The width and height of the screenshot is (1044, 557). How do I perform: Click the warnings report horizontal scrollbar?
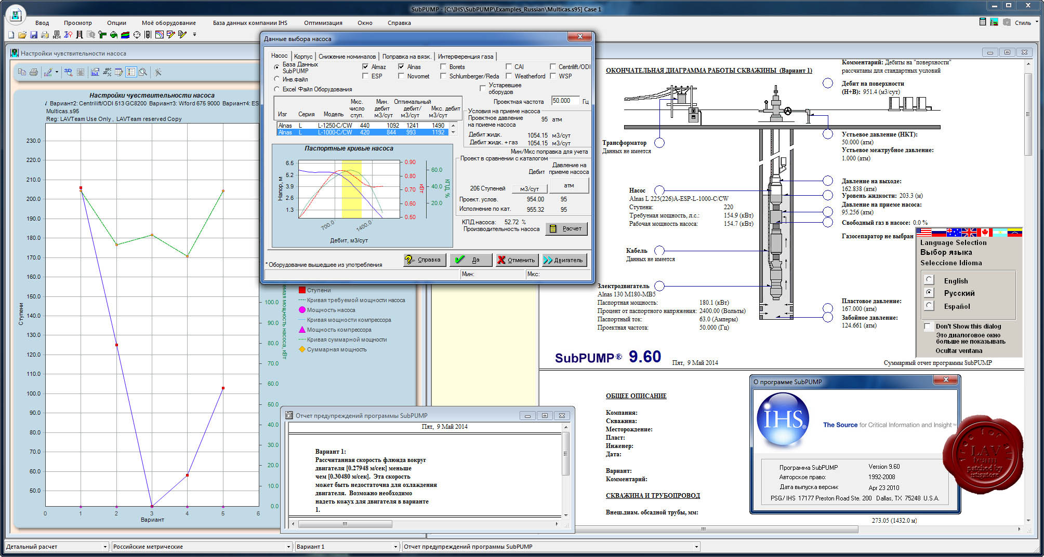pyautogui.click(x=425, y=524)
